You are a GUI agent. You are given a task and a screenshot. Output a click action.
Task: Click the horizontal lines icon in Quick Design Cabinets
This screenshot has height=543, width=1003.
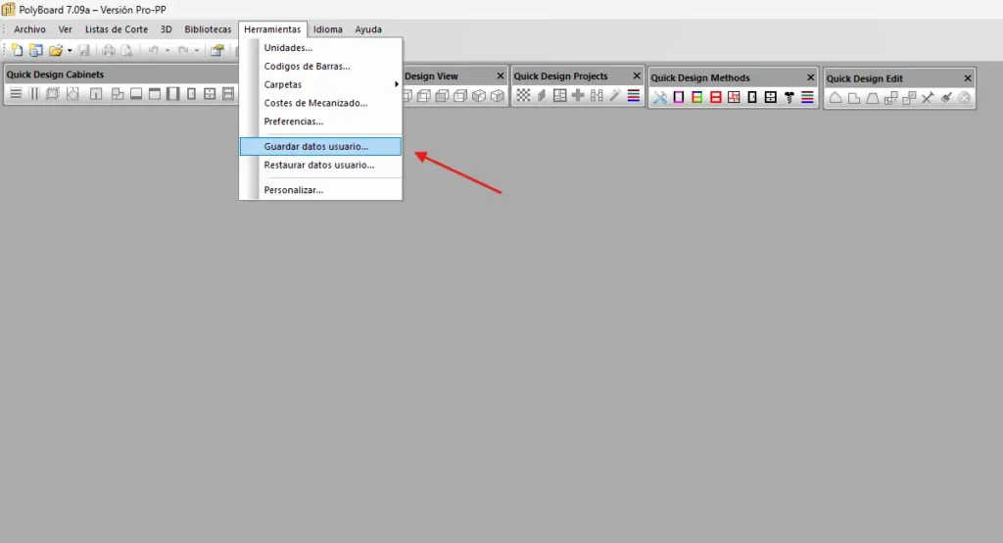[16, 94]
